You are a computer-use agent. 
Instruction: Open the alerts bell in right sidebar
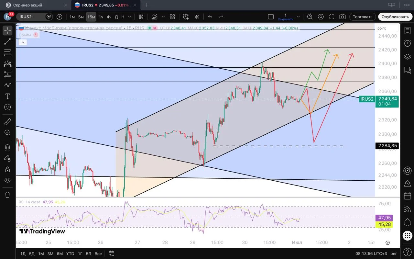[x=407, y=222]
